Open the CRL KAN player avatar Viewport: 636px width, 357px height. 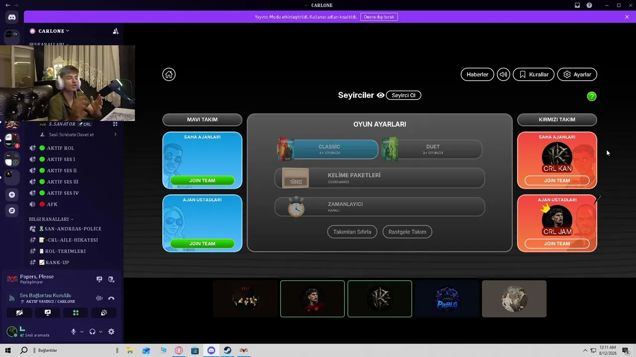click(x=557, y=157)
